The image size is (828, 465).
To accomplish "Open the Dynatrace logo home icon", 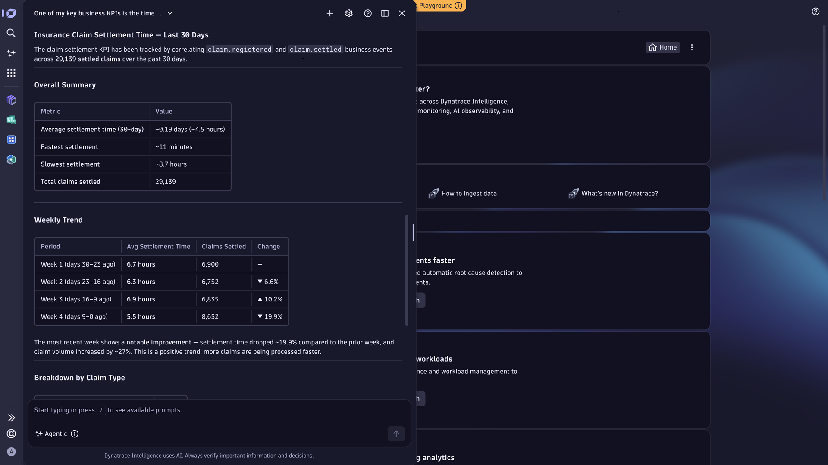I will point(11,13).
